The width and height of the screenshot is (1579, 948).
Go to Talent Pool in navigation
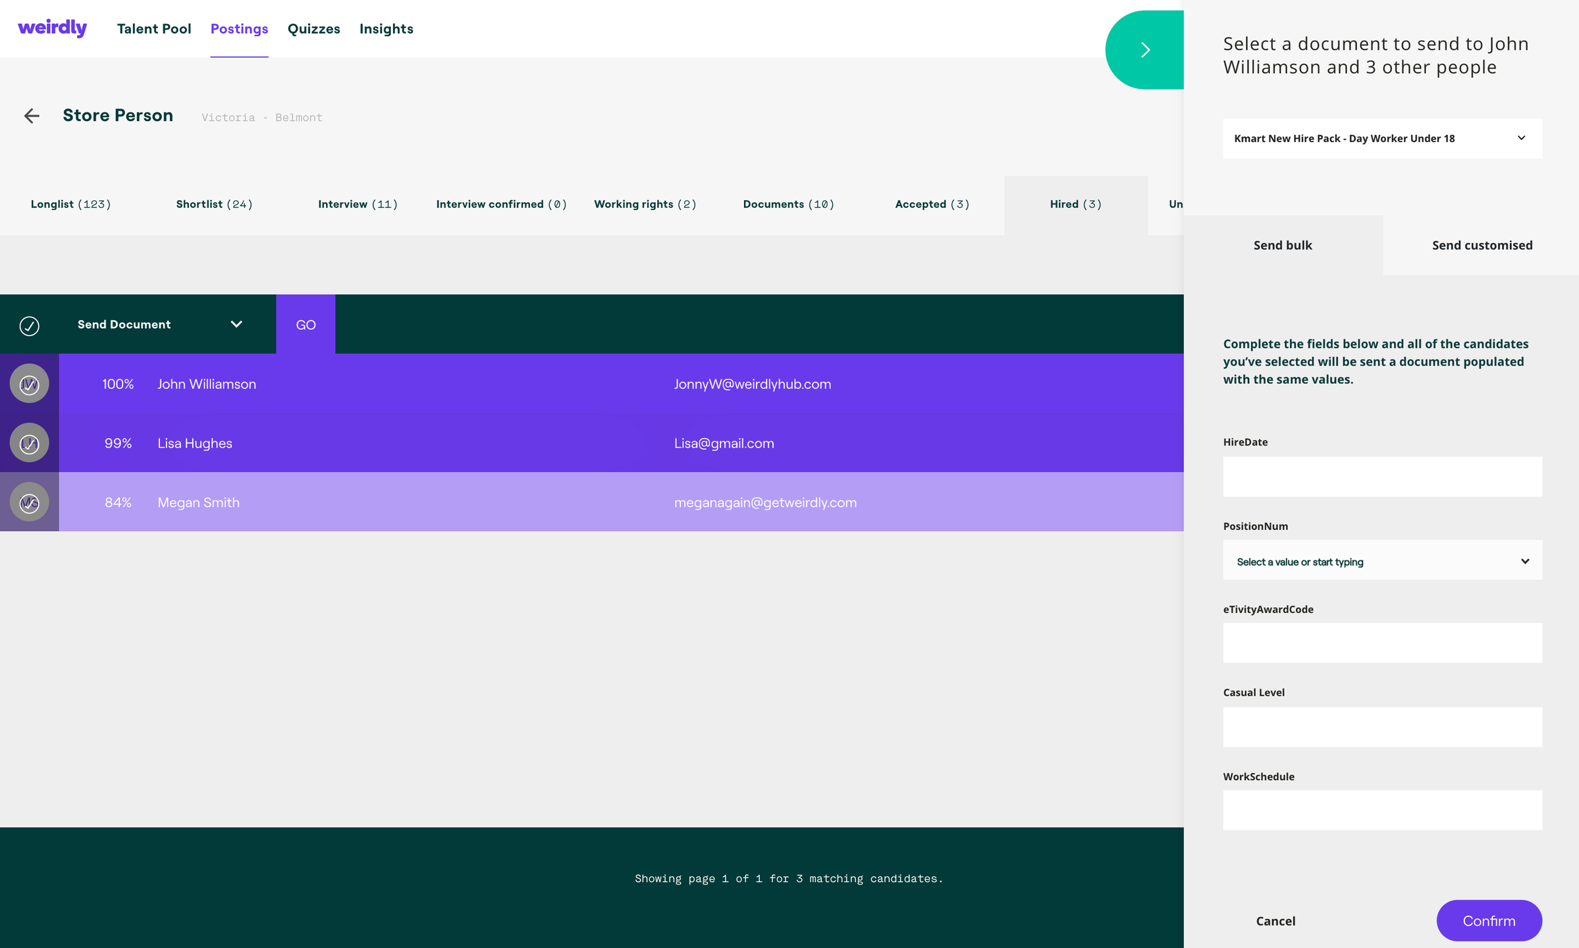(154, 29)
